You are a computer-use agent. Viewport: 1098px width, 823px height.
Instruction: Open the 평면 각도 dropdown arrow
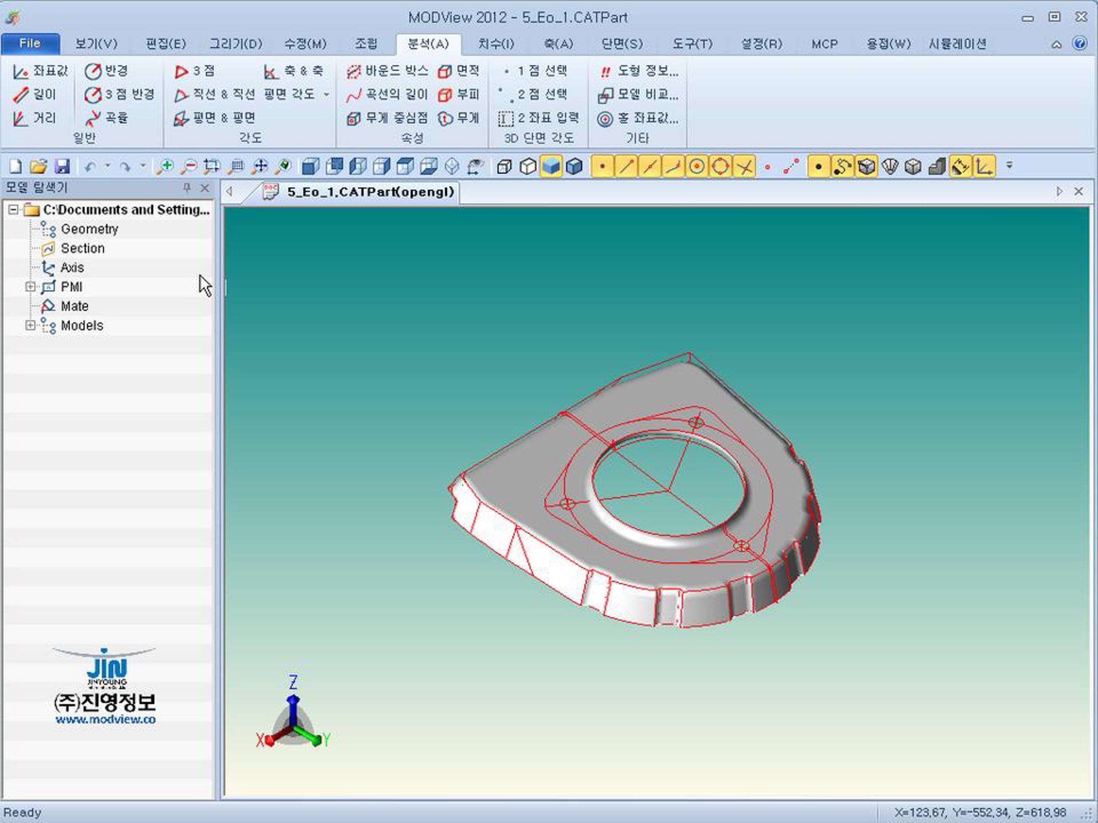click(327, 94)
